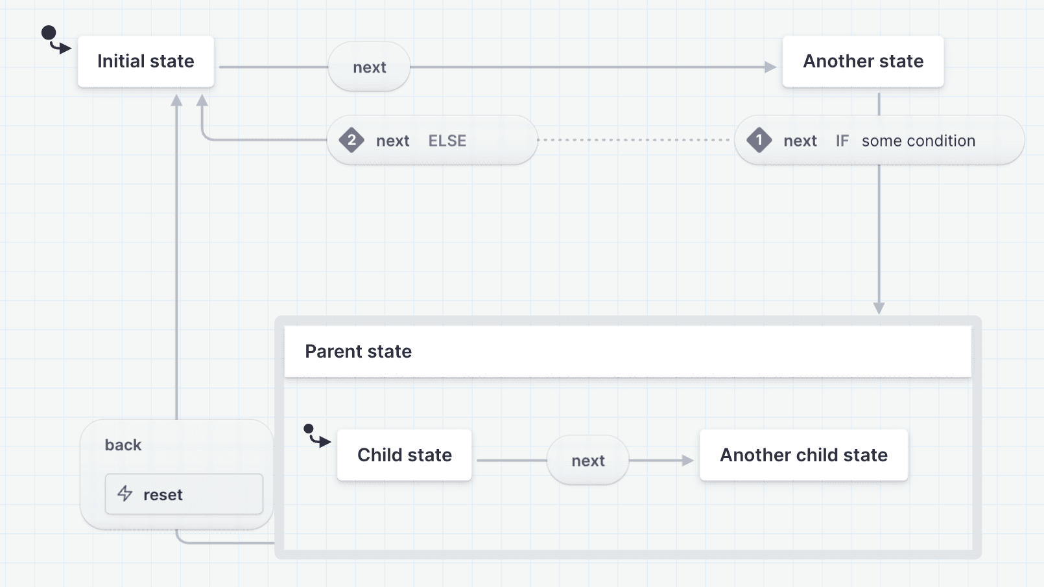The width and height of the screenshot is (1044, 587).
Task: Click the diamond guard badge numbered 2
Action: 351,140
